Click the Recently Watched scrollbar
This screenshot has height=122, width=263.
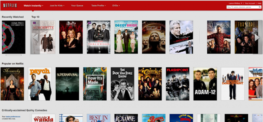[x=13, y=55]
